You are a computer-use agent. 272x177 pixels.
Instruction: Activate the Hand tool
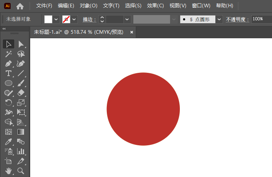pyautogui.click(x=9, y=171)
